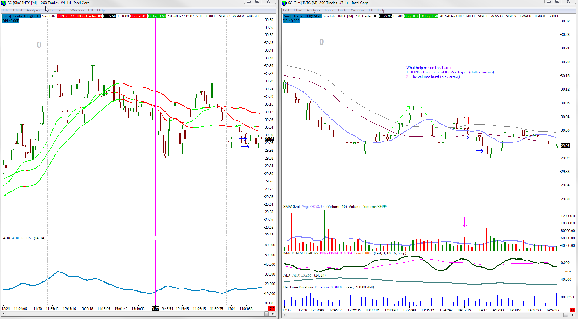Click 'MACD: -0.022' study value
The width and height of the screenshot is (578, 319).
click(x=307, y=253)
